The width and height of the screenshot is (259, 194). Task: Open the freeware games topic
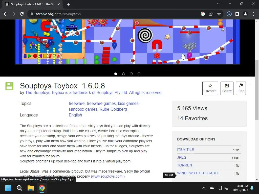pyautogui.click(x=101, y=103)
